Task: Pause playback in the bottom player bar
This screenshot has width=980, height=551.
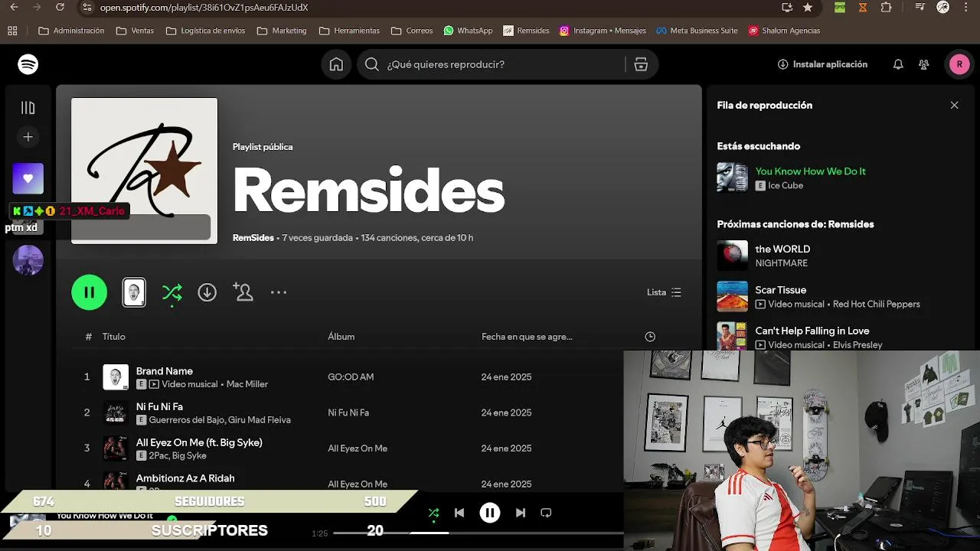Action: tap(490, 513)
